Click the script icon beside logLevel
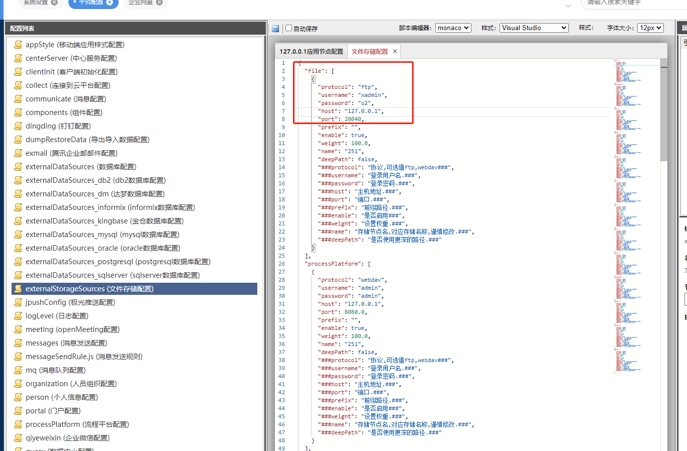 18,316
